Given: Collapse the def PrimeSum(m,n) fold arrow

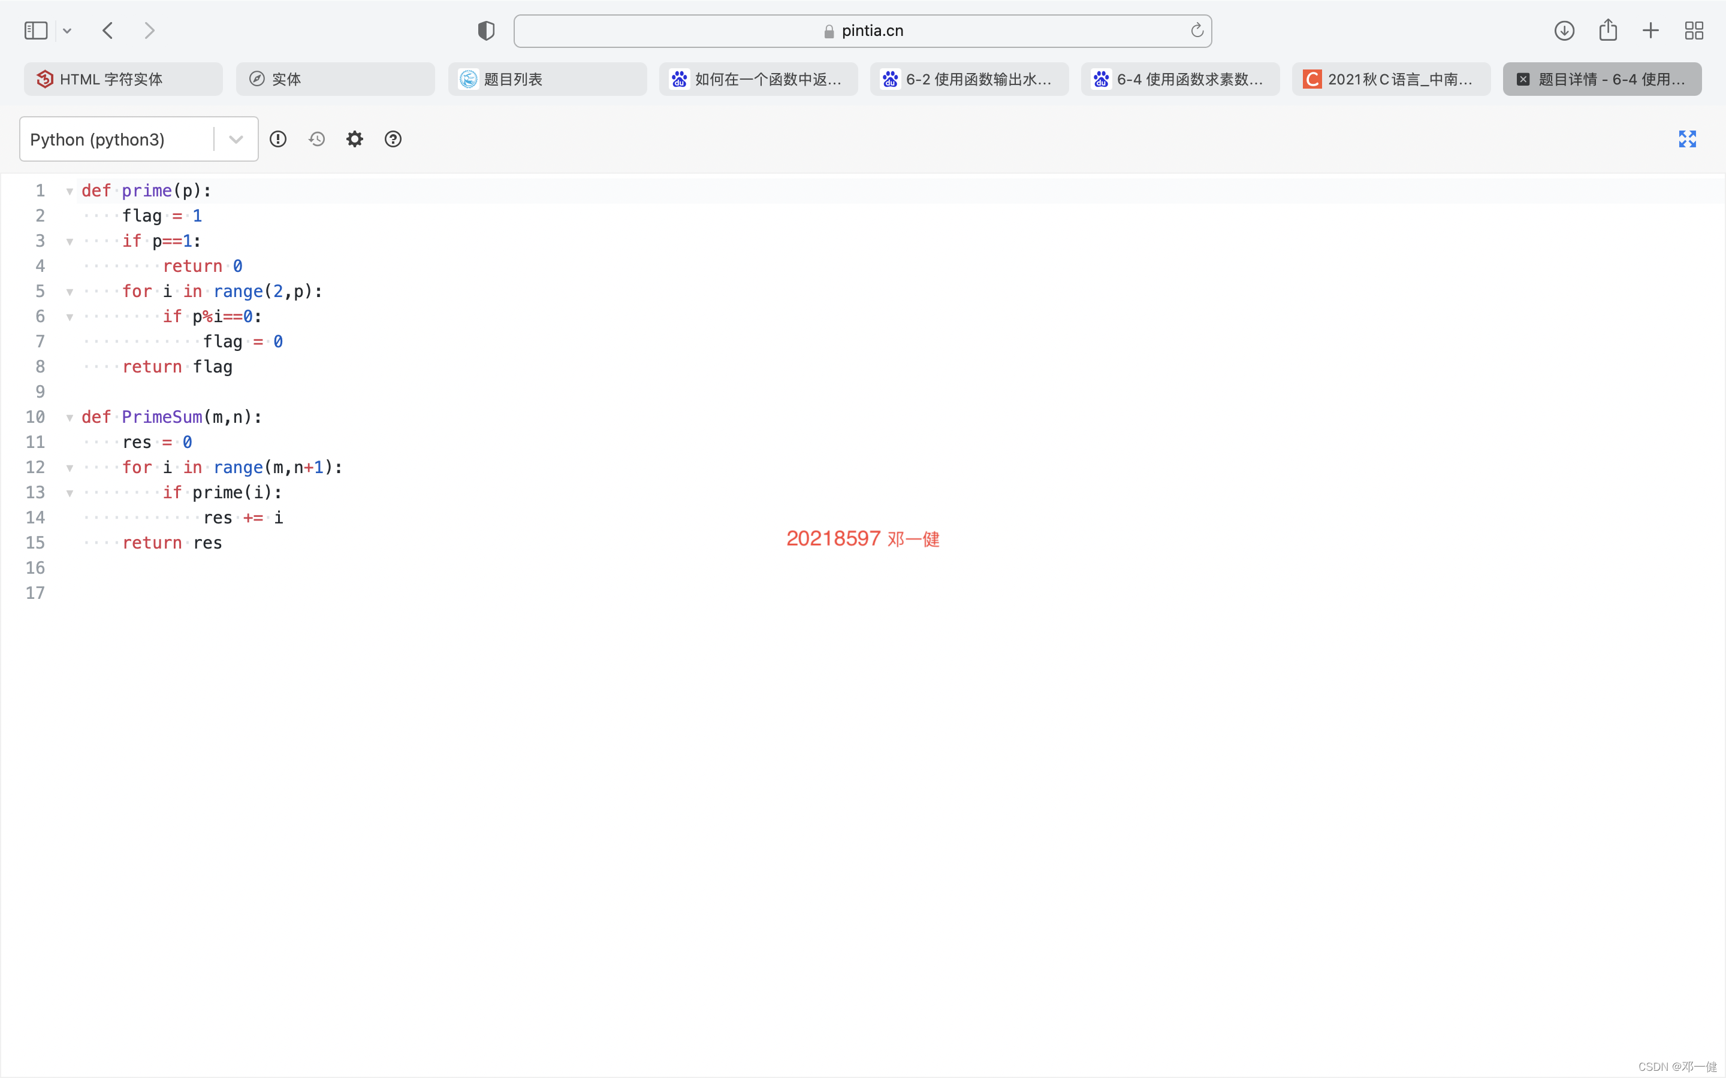Looking at the screenshot, I should 70,418.
